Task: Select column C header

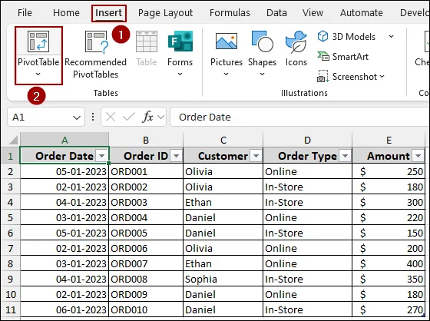Action: 223,140
